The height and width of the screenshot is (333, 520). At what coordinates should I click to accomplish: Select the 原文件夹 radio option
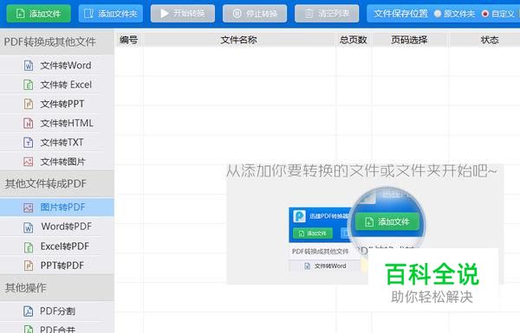click(x=455, y=14)
